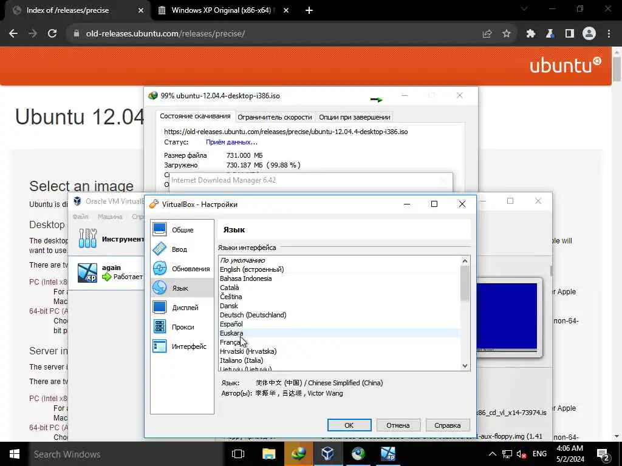Image resolution: width=622 pixels, height=466 pixels.
Task: Switch to the XP VM taskbar icon
Action: [388, 454]
